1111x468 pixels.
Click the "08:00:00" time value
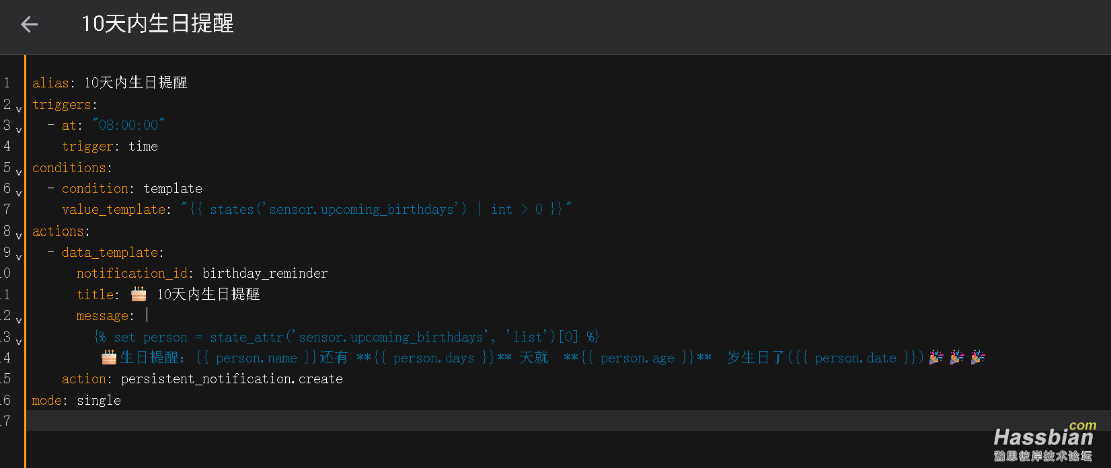(128, 125)
